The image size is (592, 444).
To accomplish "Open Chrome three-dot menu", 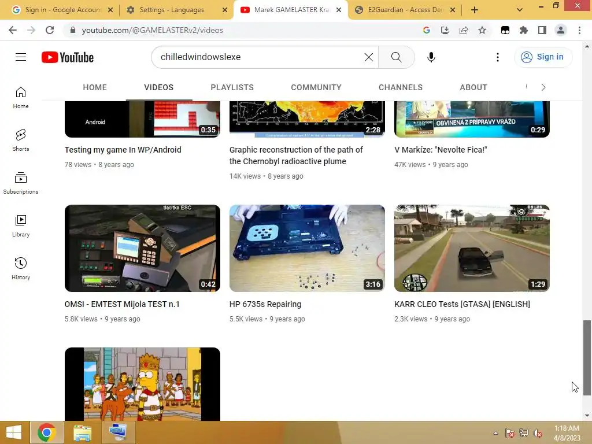I will [579, 30].
